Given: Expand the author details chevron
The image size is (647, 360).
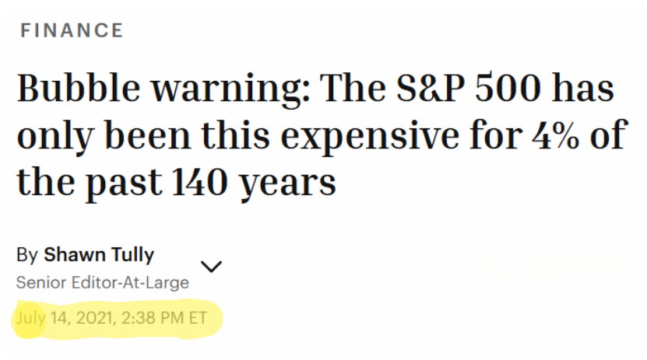Looking at the screenshot, I should (x=211, y=267).
